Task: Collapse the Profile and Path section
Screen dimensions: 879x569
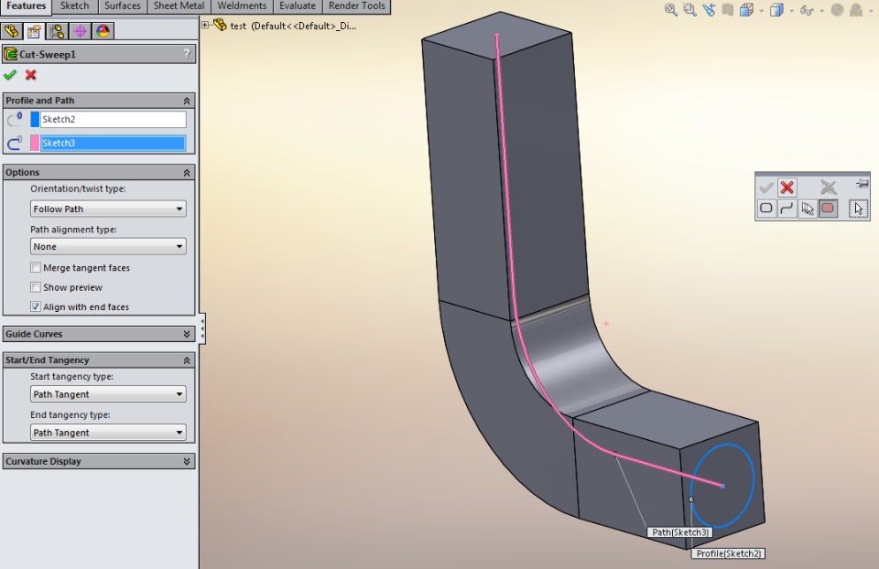Action: click(x=187, y=101)
